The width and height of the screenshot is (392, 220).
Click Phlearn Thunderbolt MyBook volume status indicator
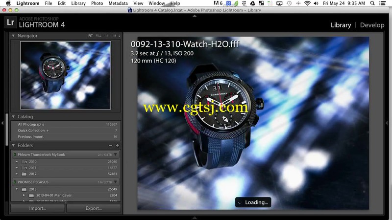[x=15, y=154]
